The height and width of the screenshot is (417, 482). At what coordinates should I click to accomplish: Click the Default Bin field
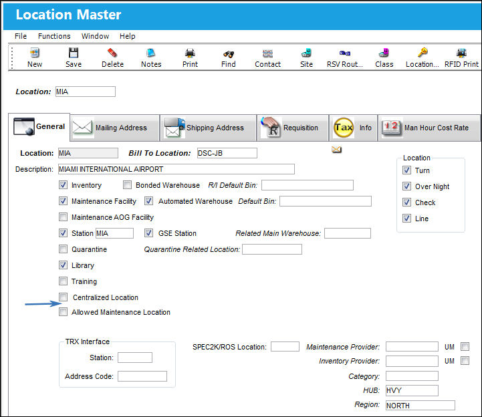[325, 201]
